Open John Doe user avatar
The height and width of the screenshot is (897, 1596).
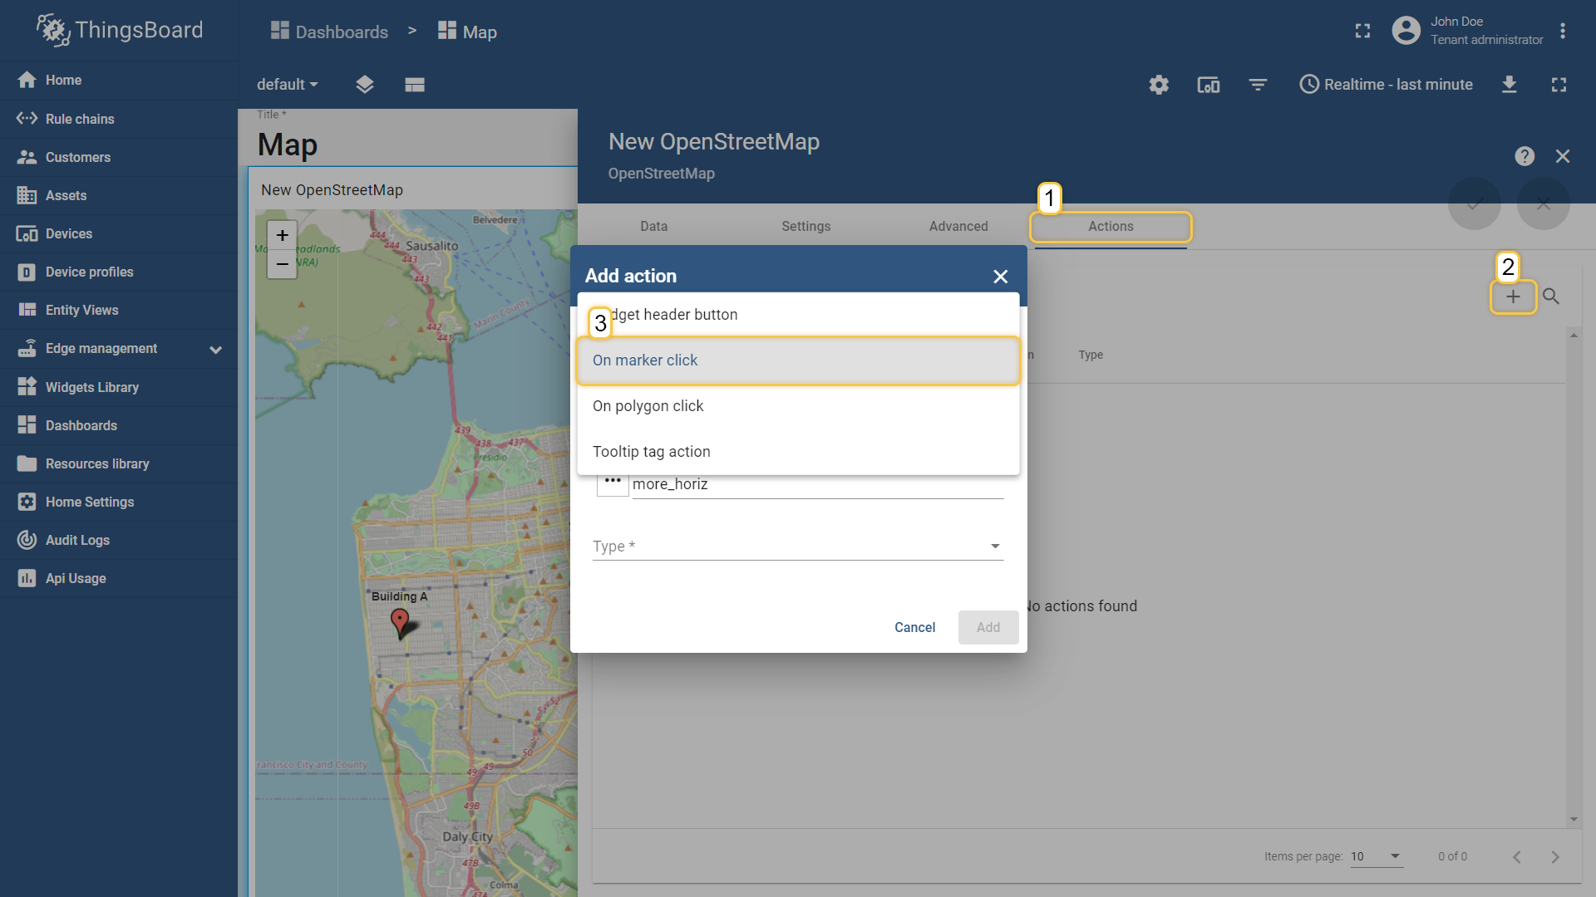tap(1406, 31)
